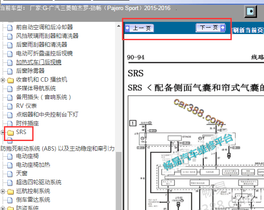Click document icon beside 备用插头
The width and height of the screenshot is (264, 210).
(x=10, y=97)
